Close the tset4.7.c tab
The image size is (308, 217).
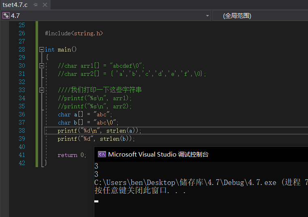coord(45,5)
